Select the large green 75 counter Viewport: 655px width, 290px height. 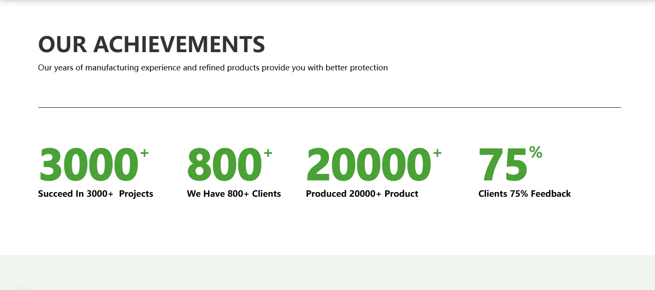tap(503, 165)
